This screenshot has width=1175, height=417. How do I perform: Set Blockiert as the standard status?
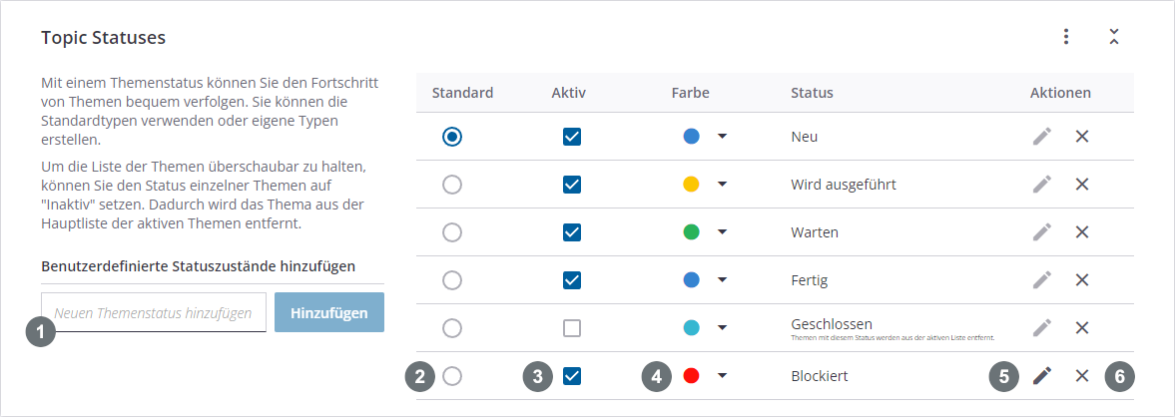pos(452,376)
